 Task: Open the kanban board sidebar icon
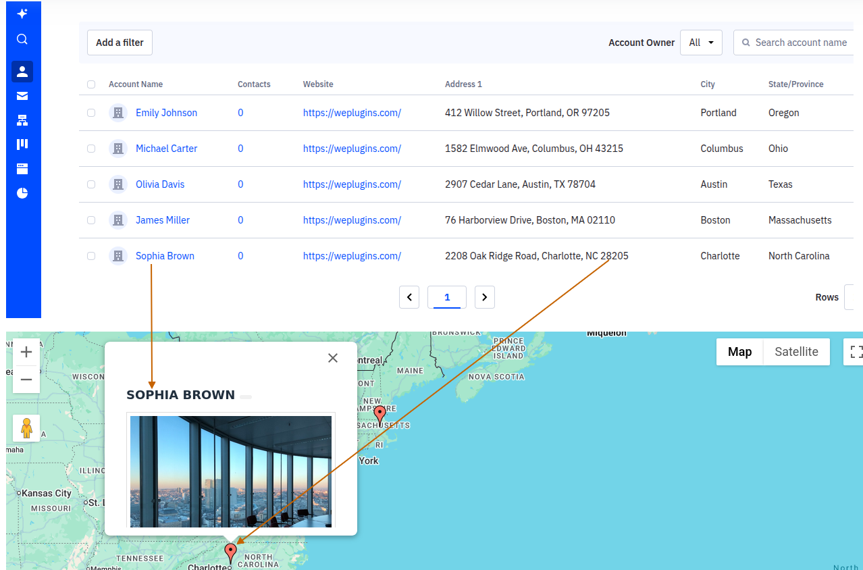[22, 143]
